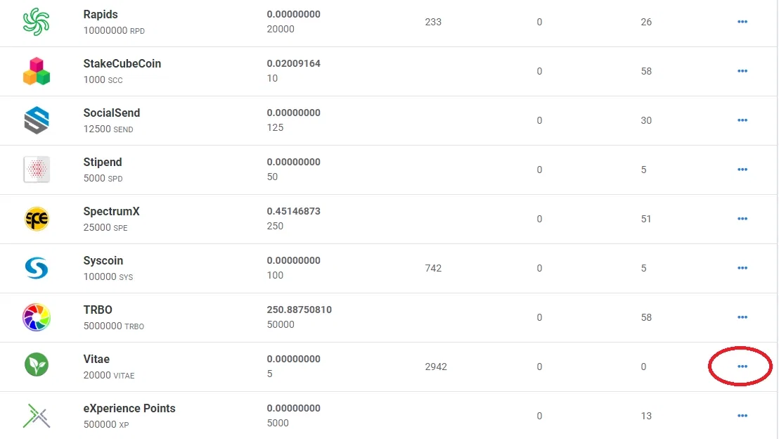Open the three-dot menu for TRBO
Viewport: 779px width, 439px height.
click(x=742, y=317)
